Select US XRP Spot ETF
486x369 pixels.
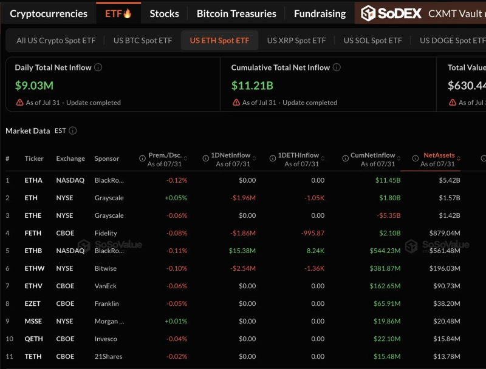pos(296,41)
